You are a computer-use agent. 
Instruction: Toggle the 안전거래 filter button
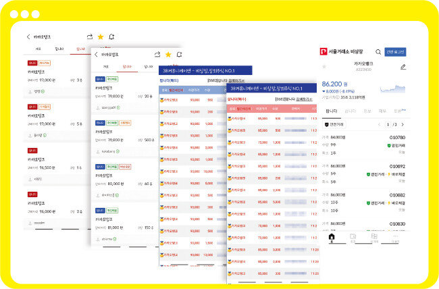[x=334, y=124]
